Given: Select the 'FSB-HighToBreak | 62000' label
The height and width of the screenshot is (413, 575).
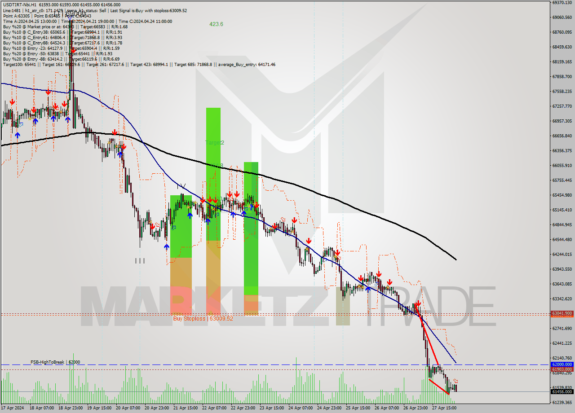Looking at the screenshot, I should pos(55,362).
